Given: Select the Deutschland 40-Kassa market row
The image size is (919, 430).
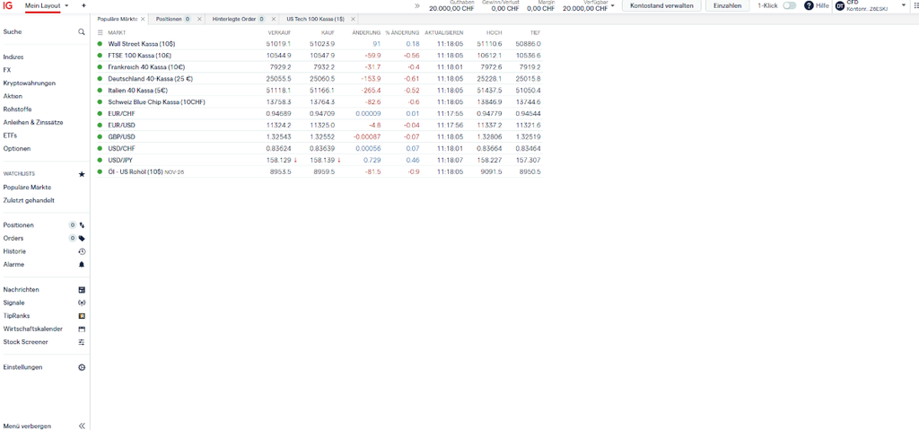Looking at the screenshot, I should point(319,79).
